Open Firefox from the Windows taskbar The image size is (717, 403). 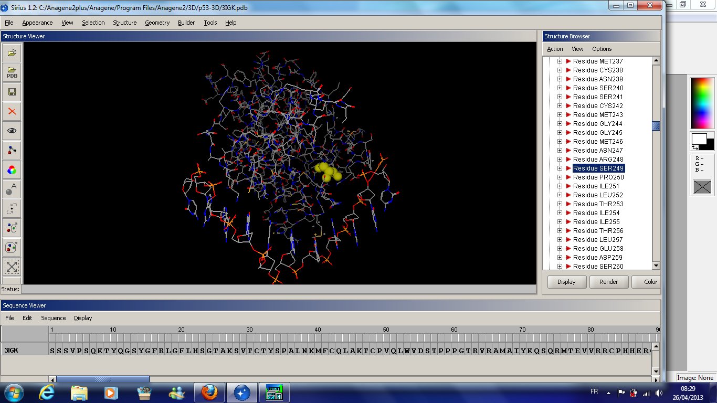209,393
